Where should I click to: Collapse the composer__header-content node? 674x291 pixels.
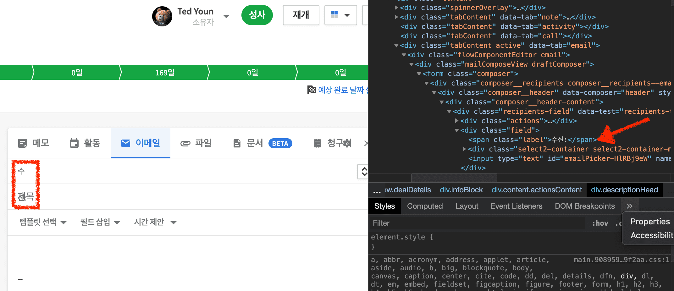click(x=442, y=102)
